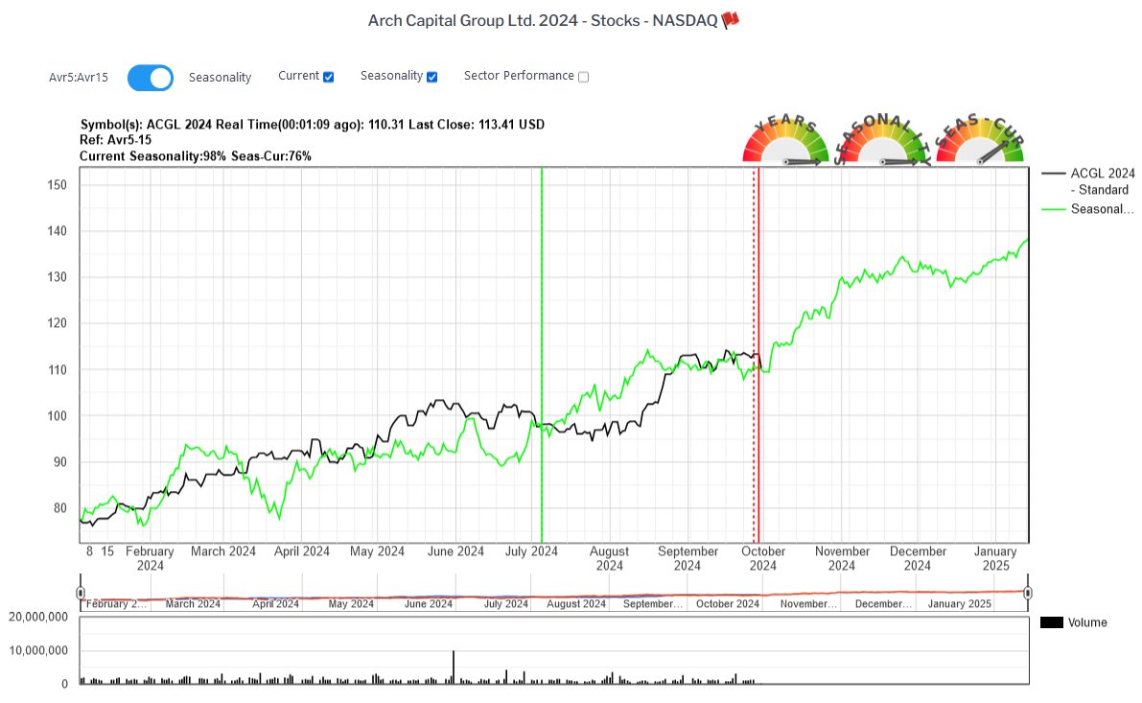Uncheck the Current checkbox
1142x703 pixels.
[329, 77]
